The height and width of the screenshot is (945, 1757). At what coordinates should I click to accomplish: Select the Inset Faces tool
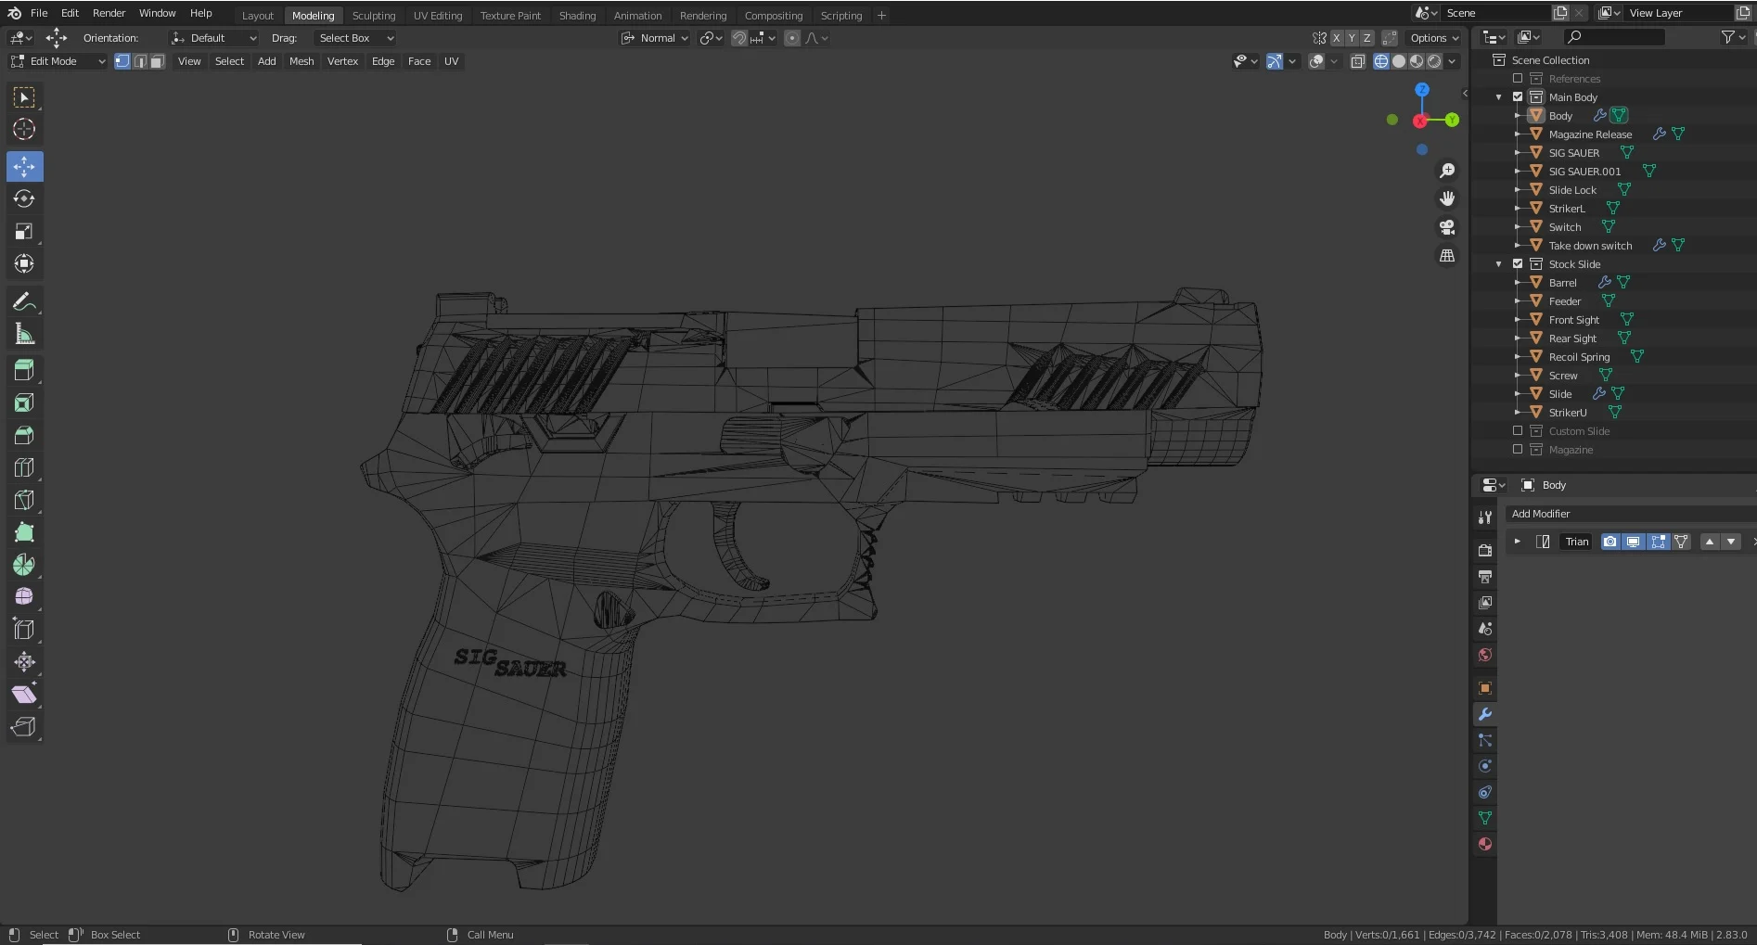[24, 402]
